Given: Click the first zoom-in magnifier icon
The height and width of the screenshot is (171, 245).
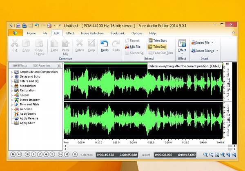Looking at the screenshot, I should 205,155.
